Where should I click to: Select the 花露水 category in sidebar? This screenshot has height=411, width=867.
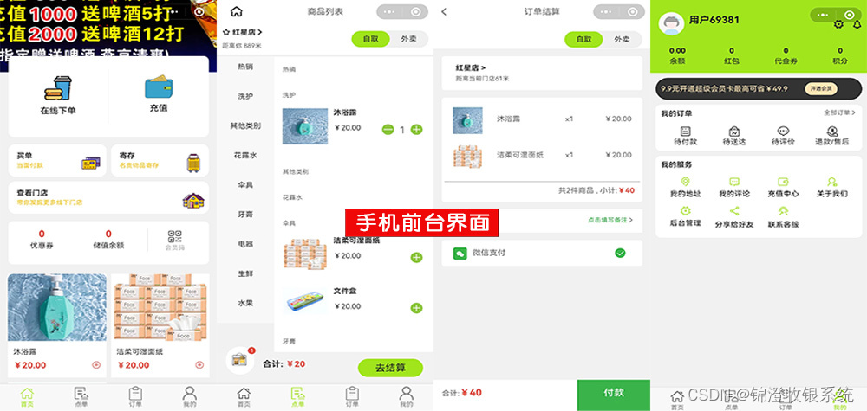pos(245,156)
